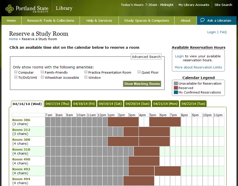Click the Portland State University logo

[x=27, y=8]
